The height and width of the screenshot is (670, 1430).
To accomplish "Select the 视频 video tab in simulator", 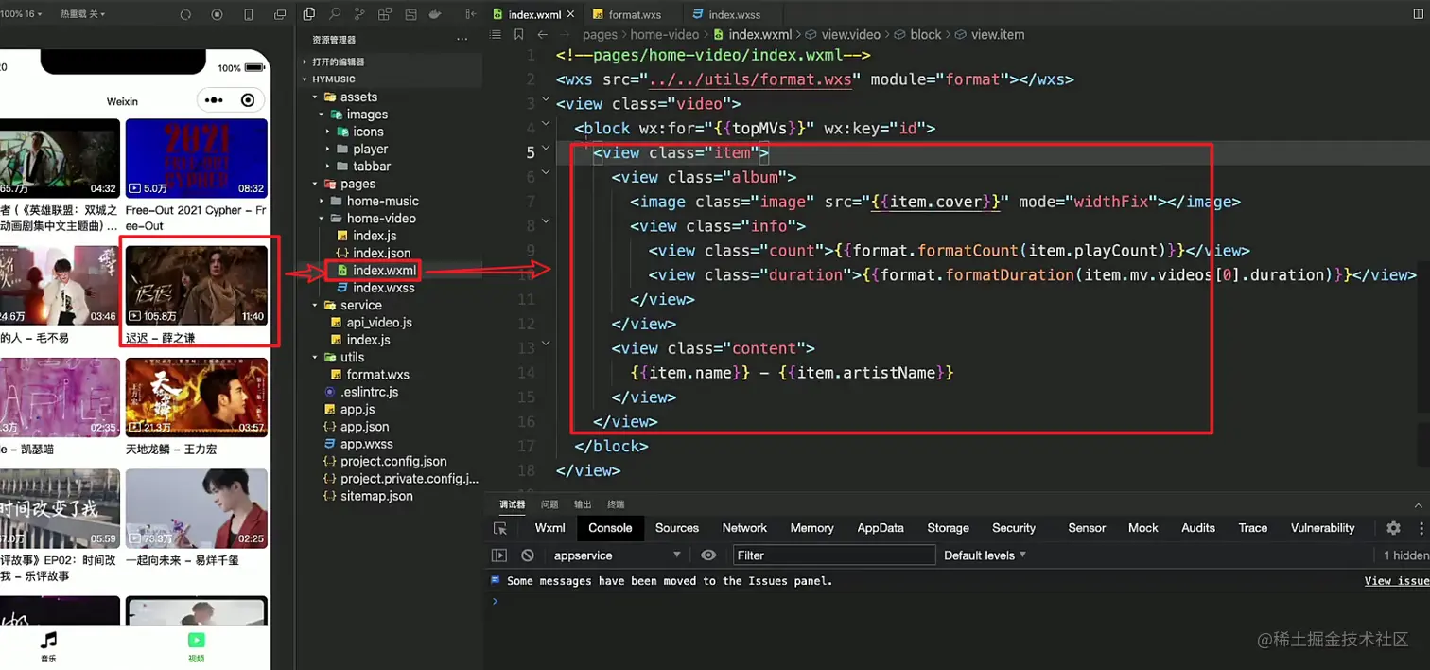I will [196, 646].
